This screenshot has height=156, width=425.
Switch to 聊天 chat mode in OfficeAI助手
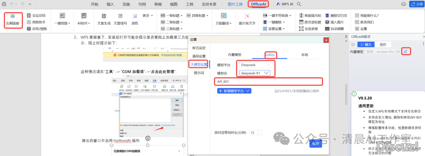[x=366, y=44]
